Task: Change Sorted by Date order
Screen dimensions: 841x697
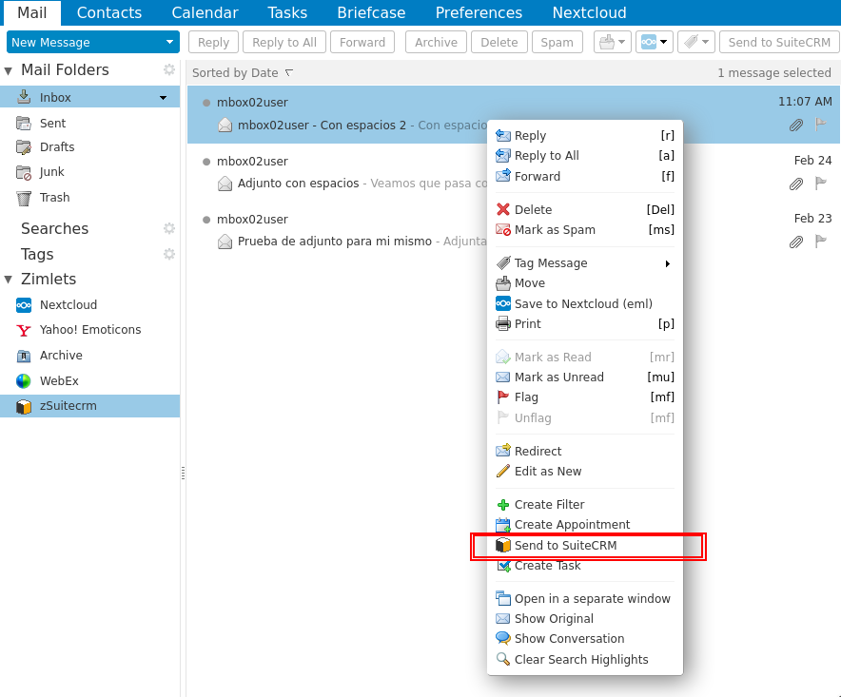Action: pyautogui.click(x=242, y=72)
